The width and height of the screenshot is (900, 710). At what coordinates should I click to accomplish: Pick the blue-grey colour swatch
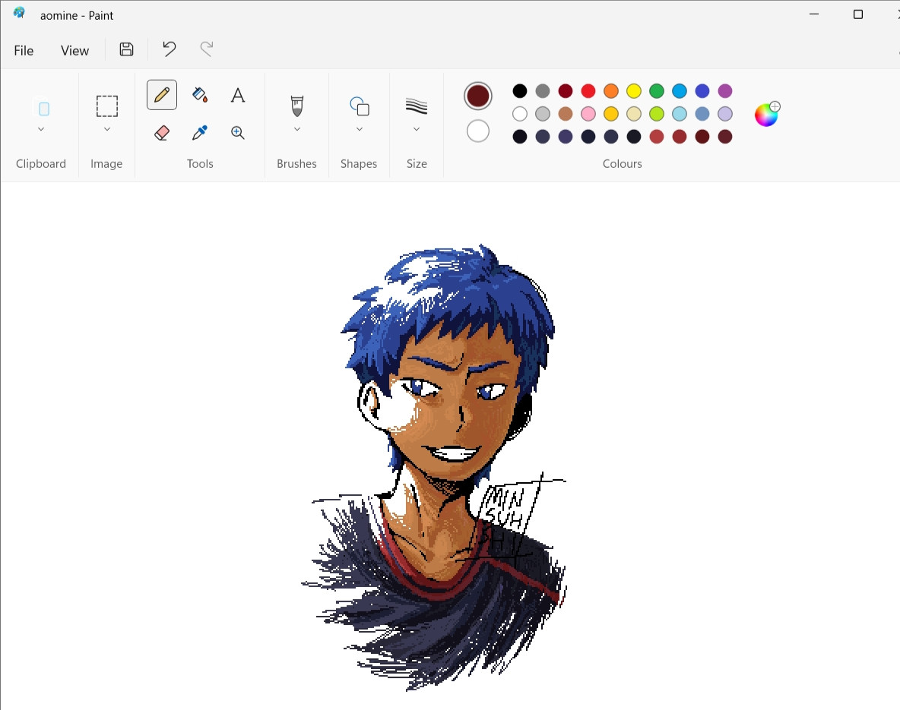pos(702,114)
